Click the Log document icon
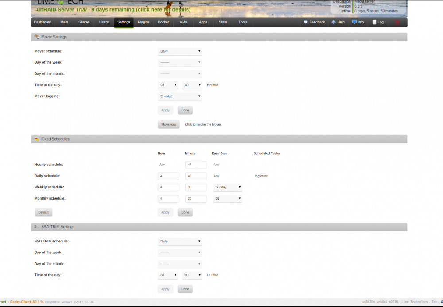 (374, 22)
